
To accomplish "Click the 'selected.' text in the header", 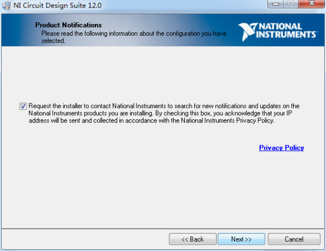I will click(53, 41).
